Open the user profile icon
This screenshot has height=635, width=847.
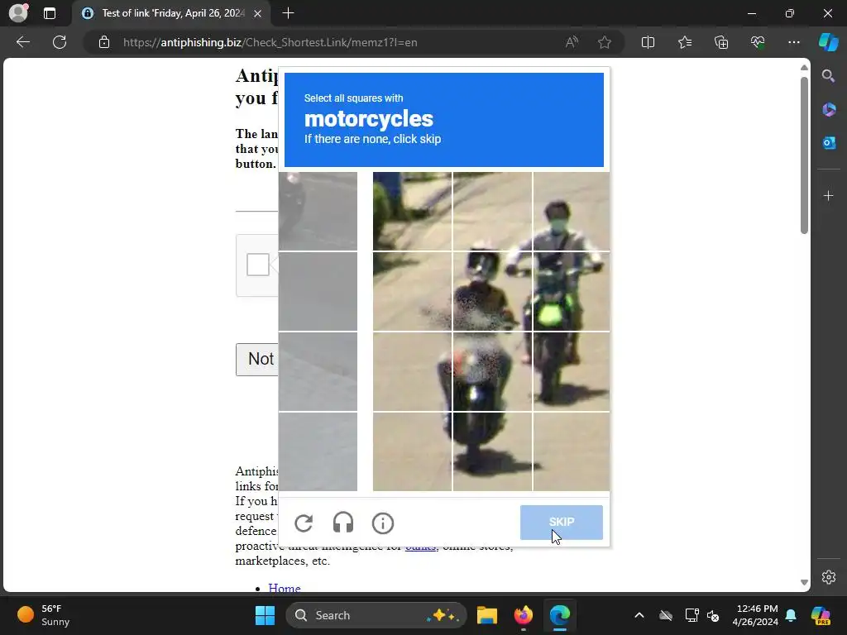tap(19, 13)
